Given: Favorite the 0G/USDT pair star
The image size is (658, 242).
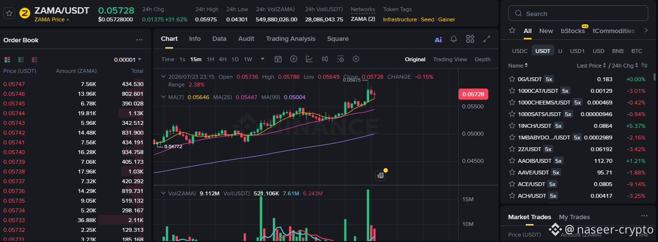Looking at the screenshot, I should click(x=512, y=79).
